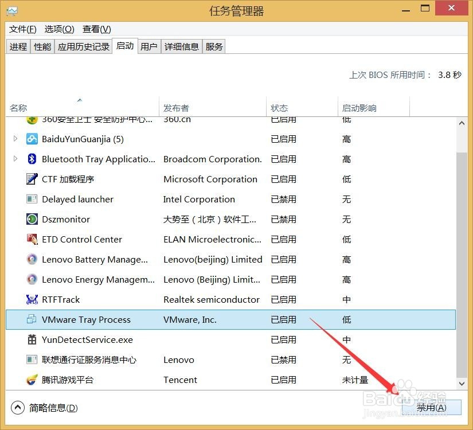Click the 禁用(A) button
Viewport: 473px width, 430px height.
pyautogui.click(x=431, y=408)
